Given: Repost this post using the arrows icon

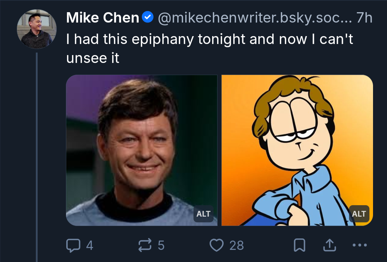Looking at the screenshot, I should coord(145,245).
